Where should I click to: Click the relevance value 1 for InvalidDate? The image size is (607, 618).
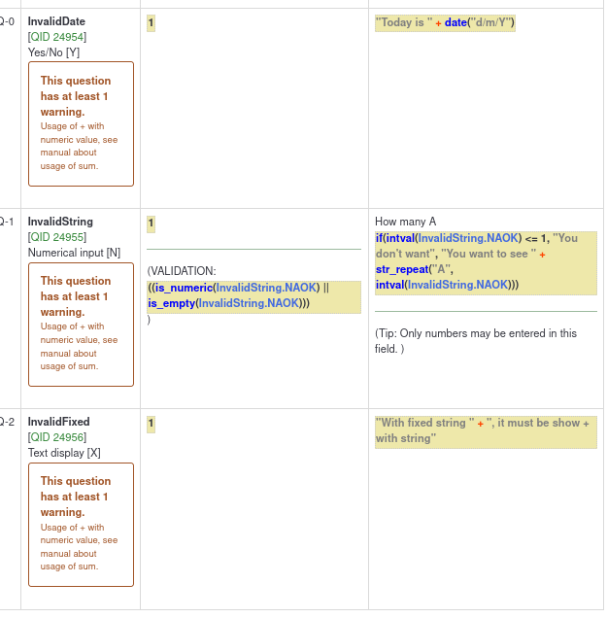pos(151,22)
